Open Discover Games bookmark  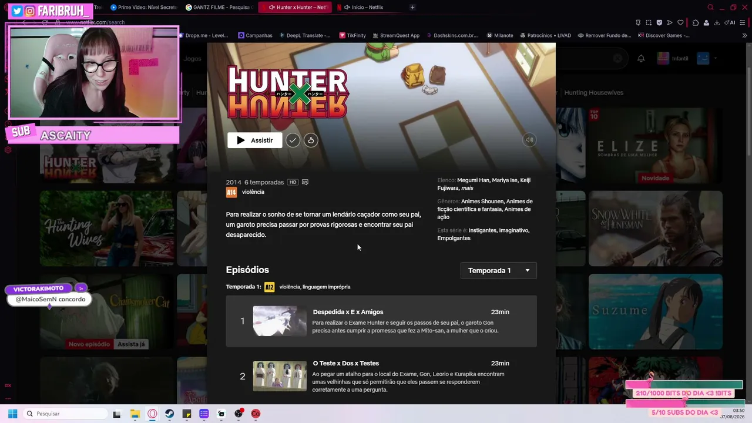point(664,35)
